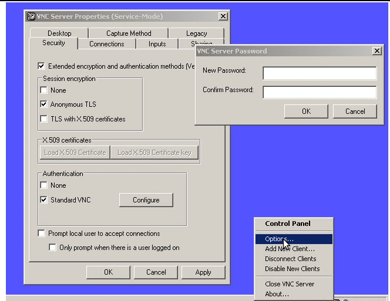Select the Legacy tab
The image size is (390, 301).
click(196, 33)
